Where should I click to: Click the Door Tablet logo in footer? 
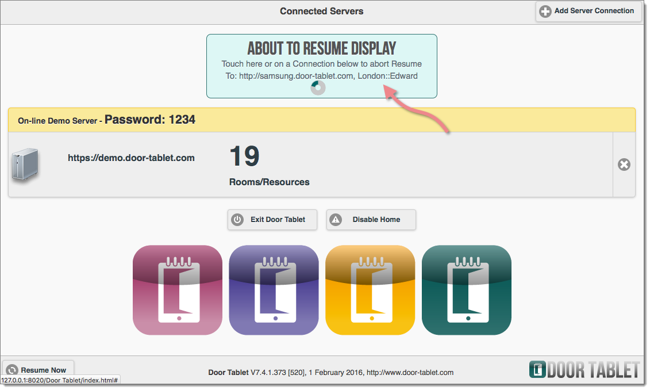coord(584,370)
